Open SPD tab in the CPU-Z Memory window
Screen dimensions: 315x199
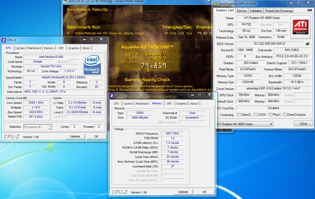click(169, 104)
